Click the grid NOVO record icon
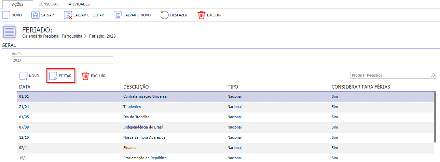The height and width of the screenshot is (162, 440). pyautogui.click(x=23, y=76)
